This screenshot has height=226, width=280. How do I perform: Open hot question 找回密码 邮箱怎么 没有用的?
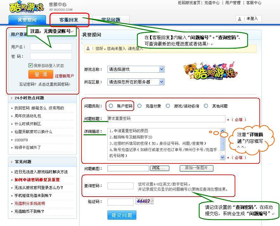tap(39, 108)
